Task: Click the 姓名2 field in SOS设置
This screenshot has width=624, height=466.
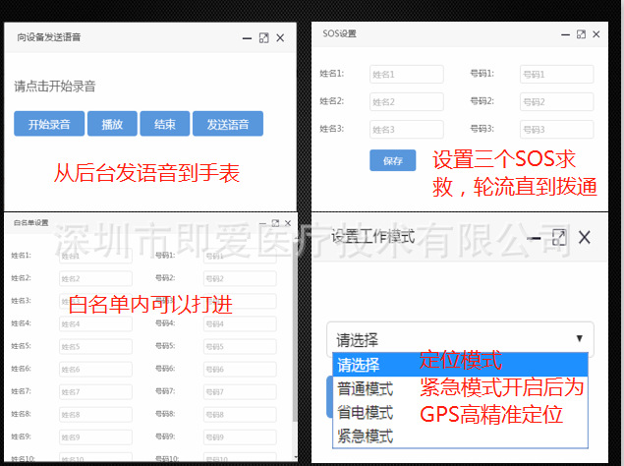Action: 406,102
